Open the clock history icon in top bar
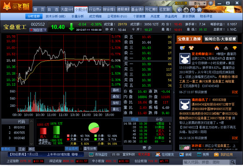The height and width of the screenshot is (166, 243). point(193,10)
